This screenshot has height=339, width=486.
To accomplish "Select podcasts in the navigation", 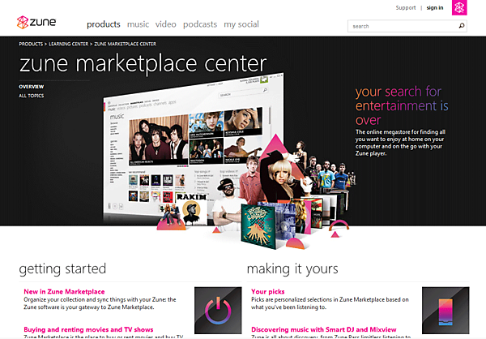I will pyautogui.click(x=200, y=24).
